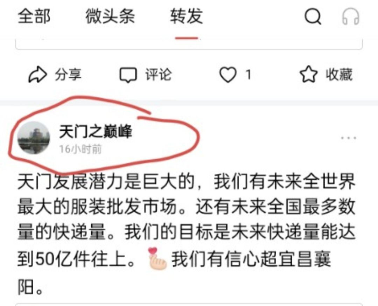Click the 分享 label
This screenshot has height=306, width=378.
[x=68, y=75]
